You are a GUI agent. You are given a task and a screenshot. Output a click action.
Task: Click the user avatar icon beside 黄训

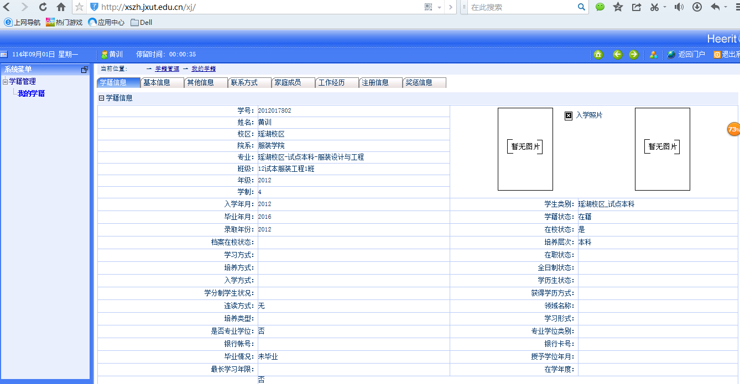pos(104,54)
